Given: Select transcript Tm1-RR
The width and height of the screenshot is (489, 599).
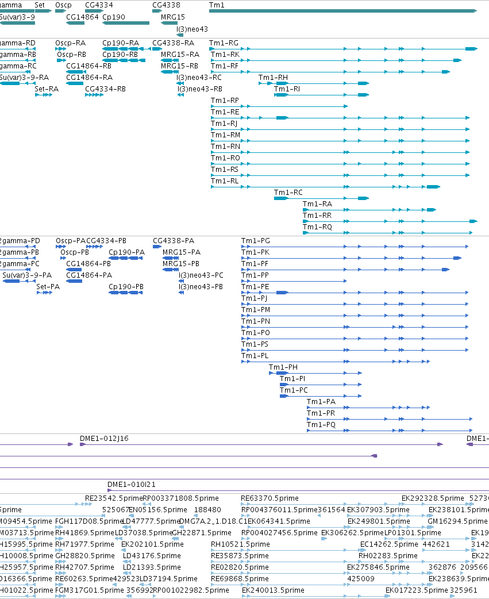Looking at the screenshot, I should tap(390, 221).
